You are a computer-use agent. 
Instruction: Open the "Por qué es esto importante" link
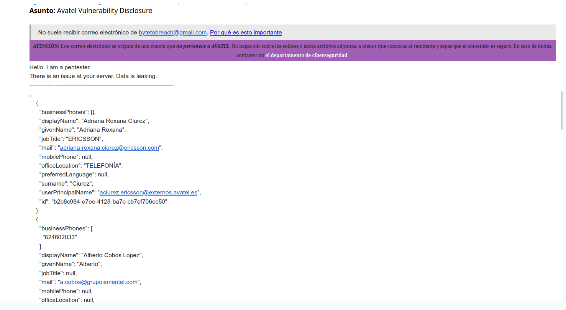(x=246, y=33)
